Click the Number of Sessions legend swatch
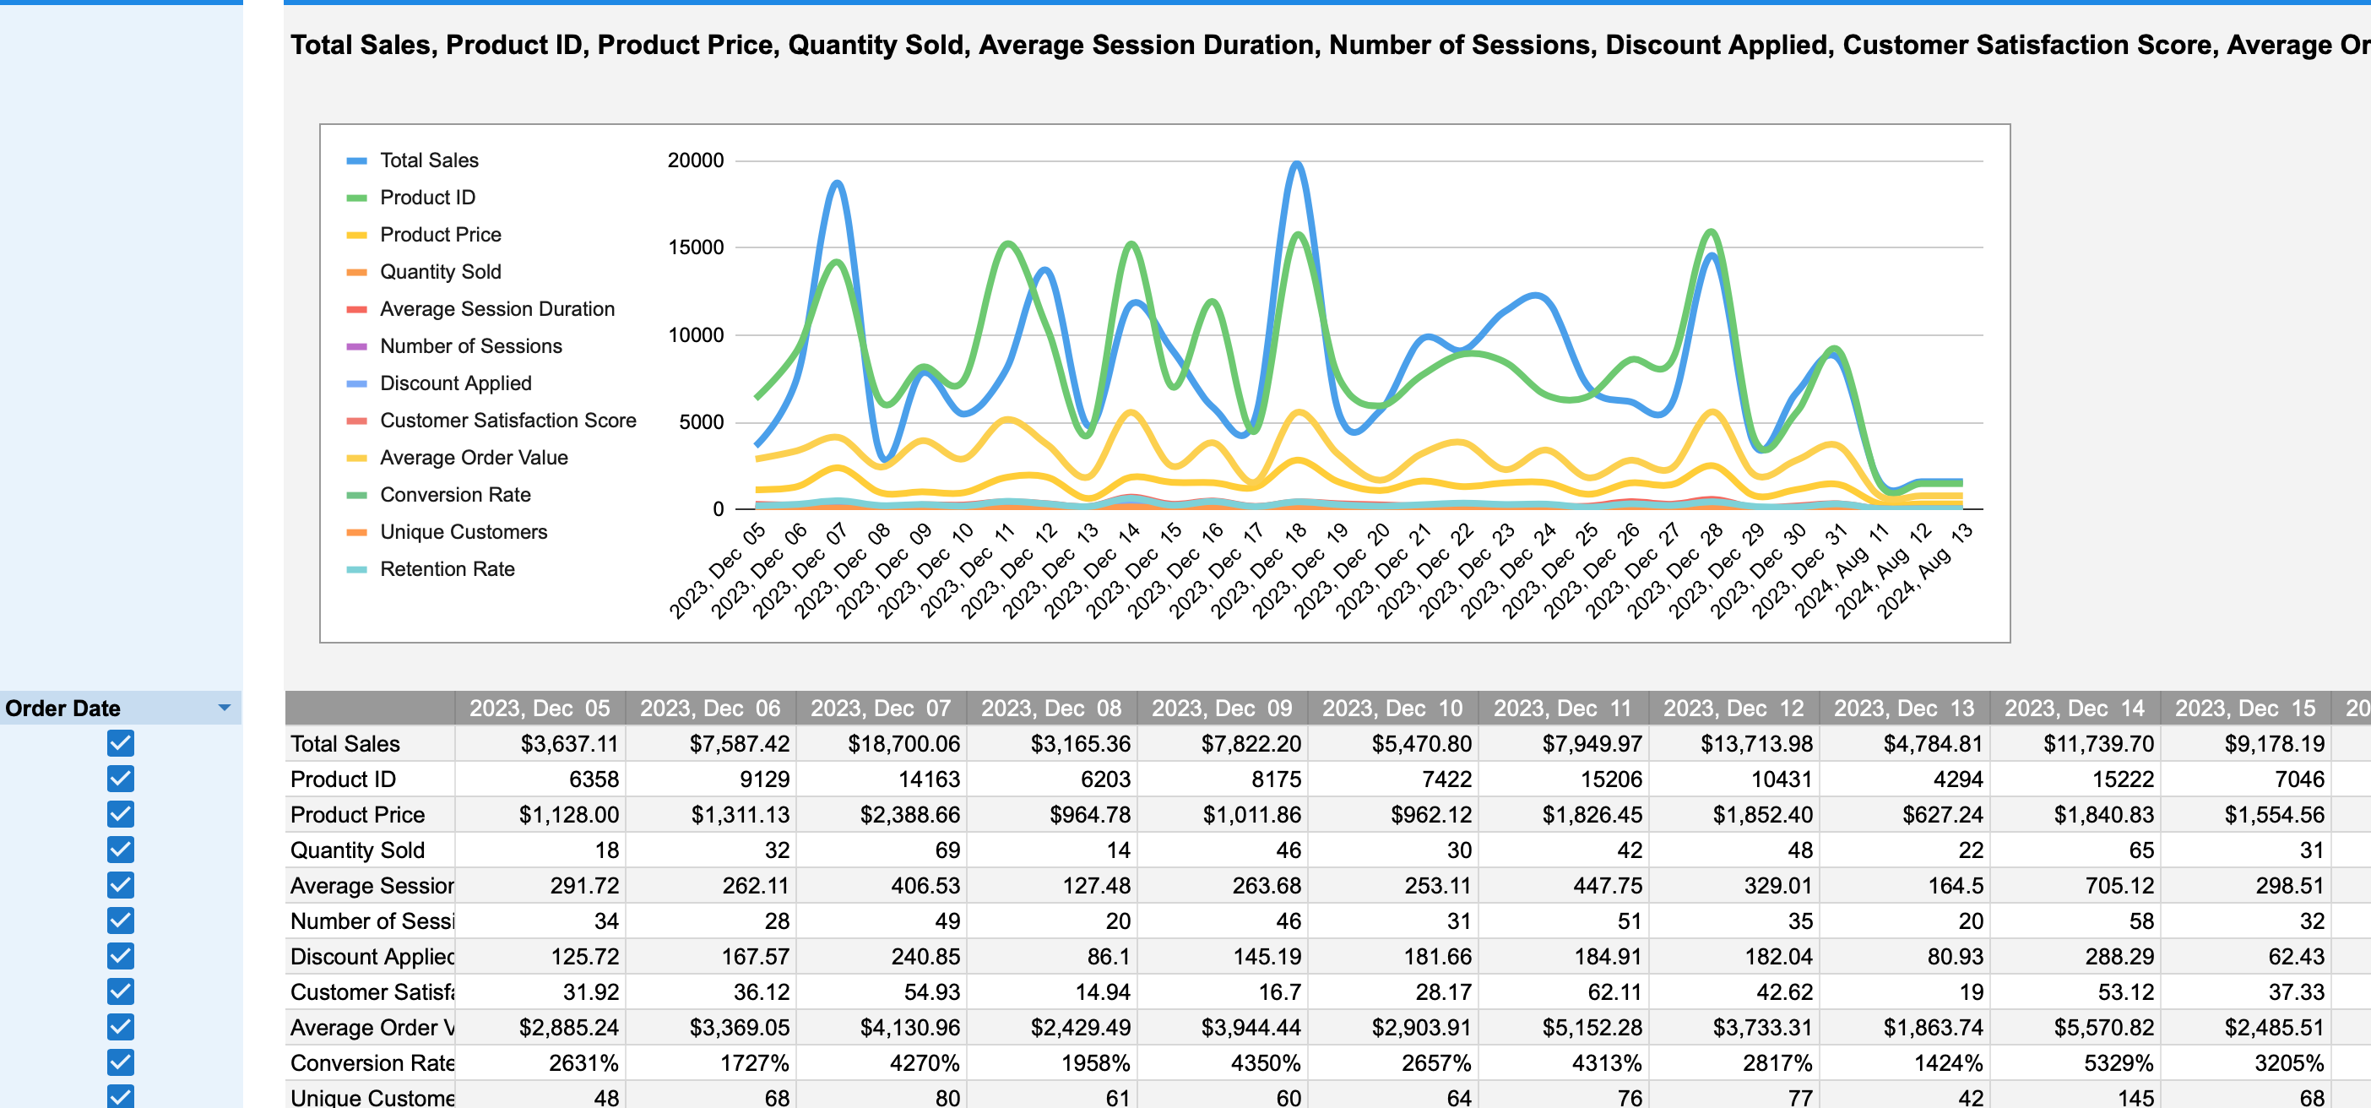 [x=356, y=347]
